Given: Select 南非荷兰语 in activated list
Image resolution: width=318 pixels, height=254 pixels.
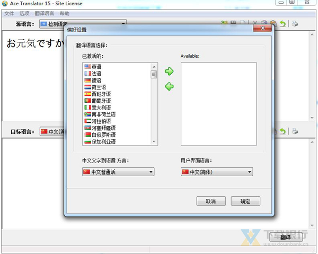Looking at the screenshot, I should pyautogui.click(x=117, y=114).
